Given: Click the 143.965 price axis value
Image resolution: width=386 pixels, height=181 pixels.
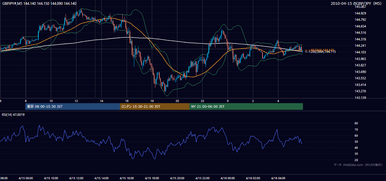Looking at the screenshot, I should click(x=360, y=59).
